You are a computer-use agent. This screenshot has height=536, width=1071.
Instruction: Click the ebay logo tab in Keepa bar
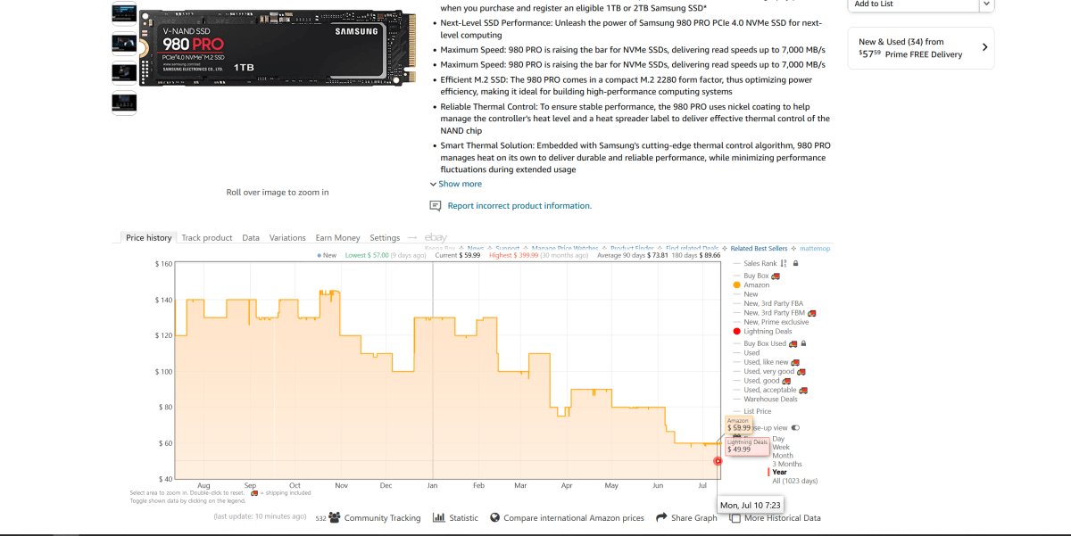(436, 238)
